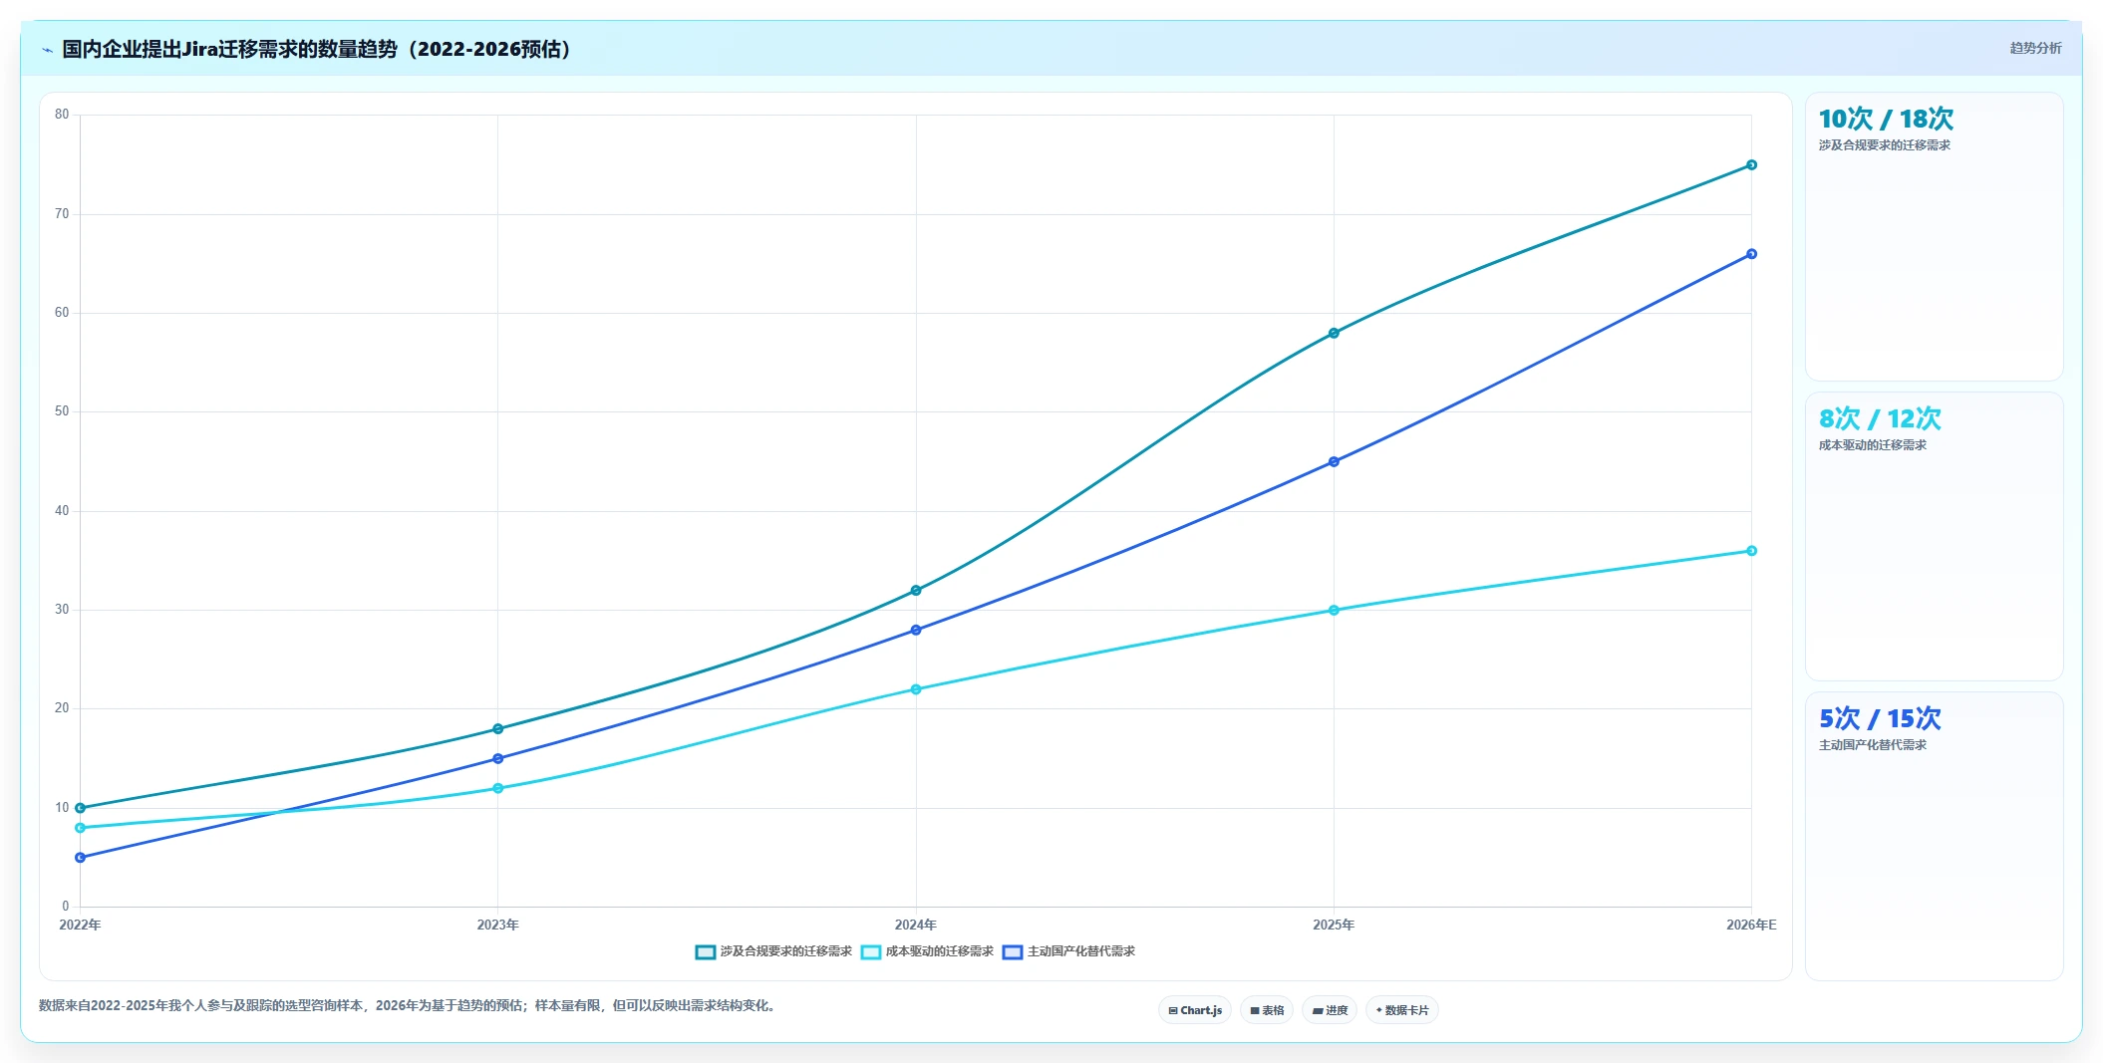Click the 2026年E x-axis label
Screen dimensions: 2103x1063
(x=1751, y=926)
